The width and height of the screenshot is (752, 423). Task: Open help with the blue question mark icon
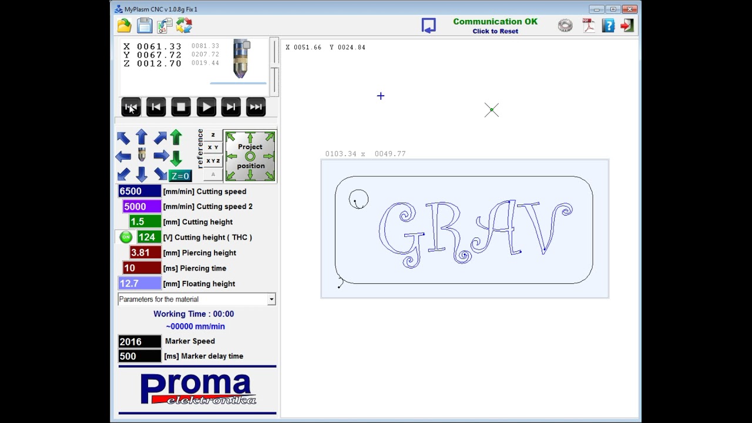(608, 25)
